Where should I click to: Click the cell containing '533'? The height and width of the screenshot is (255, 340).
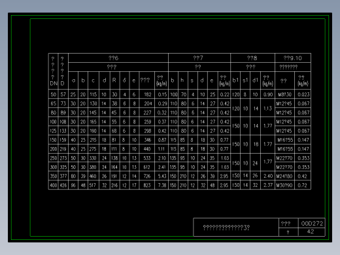(x=147, y=158)
